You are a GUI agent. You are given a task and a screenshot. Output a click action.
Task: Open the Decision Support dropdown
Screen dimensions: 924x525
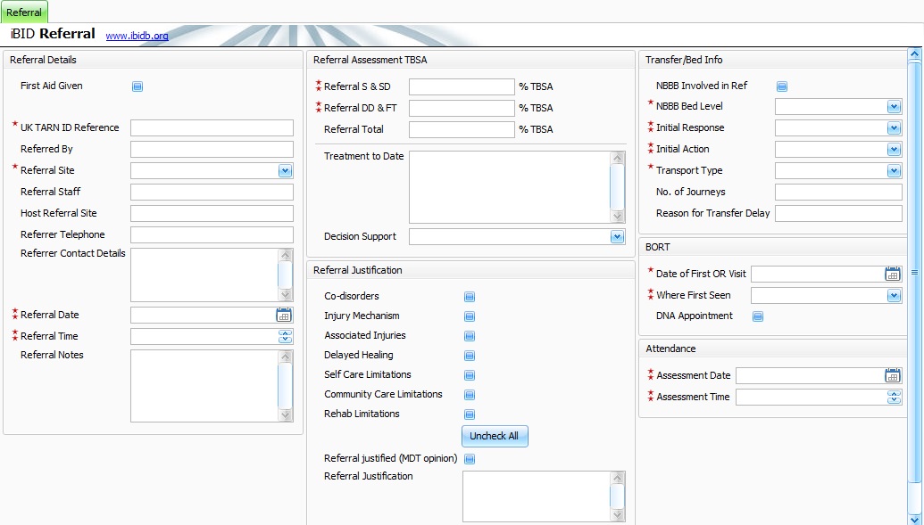coord(617,237)
